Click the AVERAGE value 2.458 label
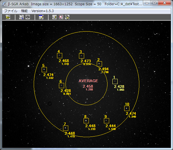The width and height of the screenshot is (173, 150). (x=88, y=86)
